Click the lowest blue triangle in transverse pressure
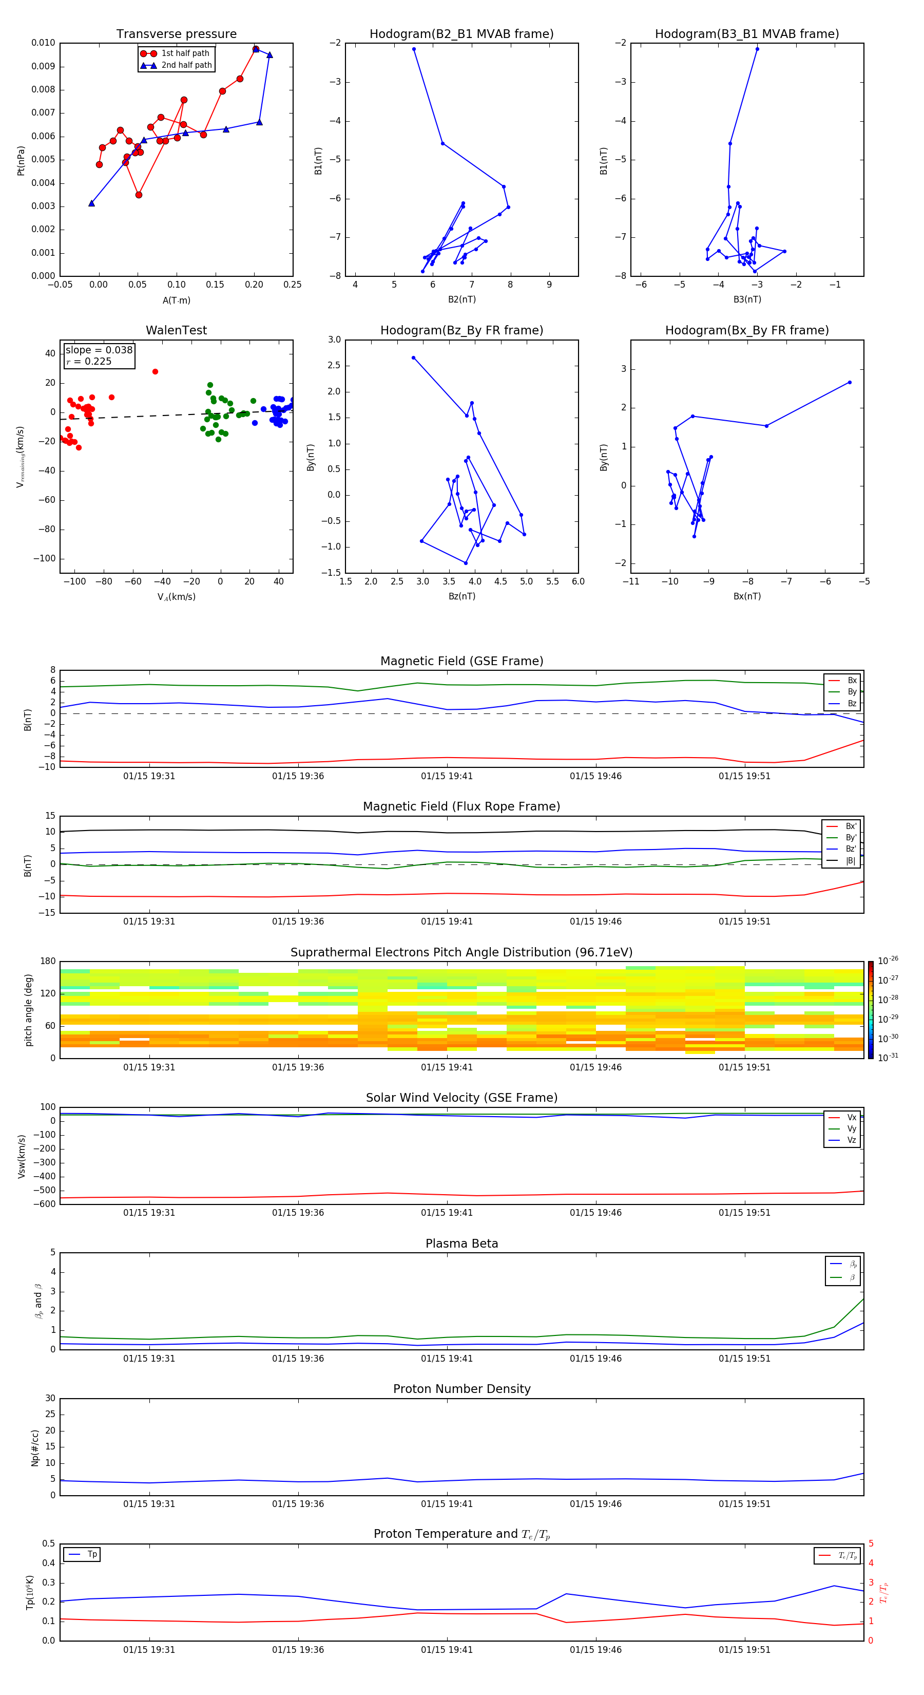The image size is (924, 1695). point(91,203)
